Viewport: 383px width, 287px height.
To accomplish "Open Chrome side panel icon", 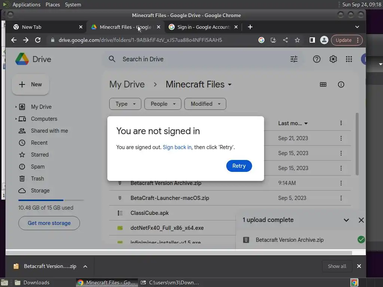I will tap(312, 40).
